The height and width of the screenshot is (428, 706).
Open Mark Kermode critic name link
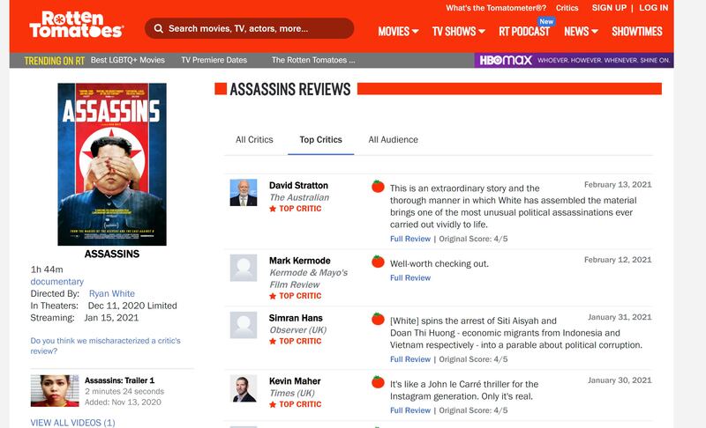tap(299, 261)
